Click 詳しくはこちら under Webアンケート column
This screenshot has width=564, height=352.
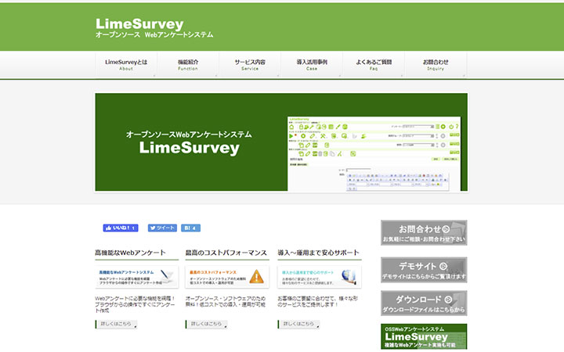[x=116, y=324]
